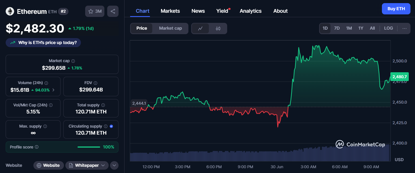This screenshot has width=415, height=173.
Task: Select the 1D time range
Action: click(x=325, y=28)
